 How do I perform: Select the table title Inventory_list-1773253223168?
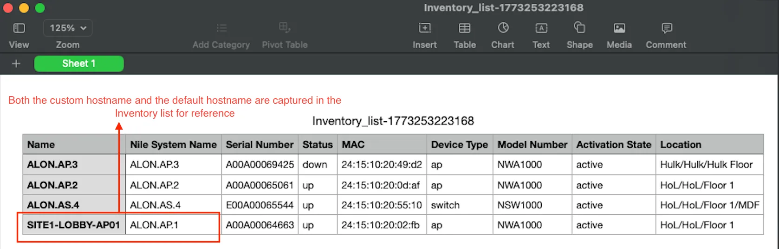tap(393, 121)
